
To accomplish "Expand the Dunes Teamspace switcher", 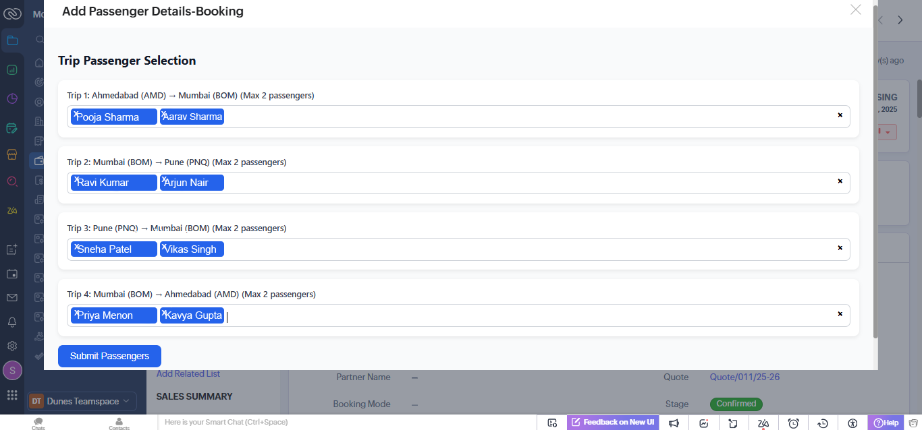I will click(82, 401).
